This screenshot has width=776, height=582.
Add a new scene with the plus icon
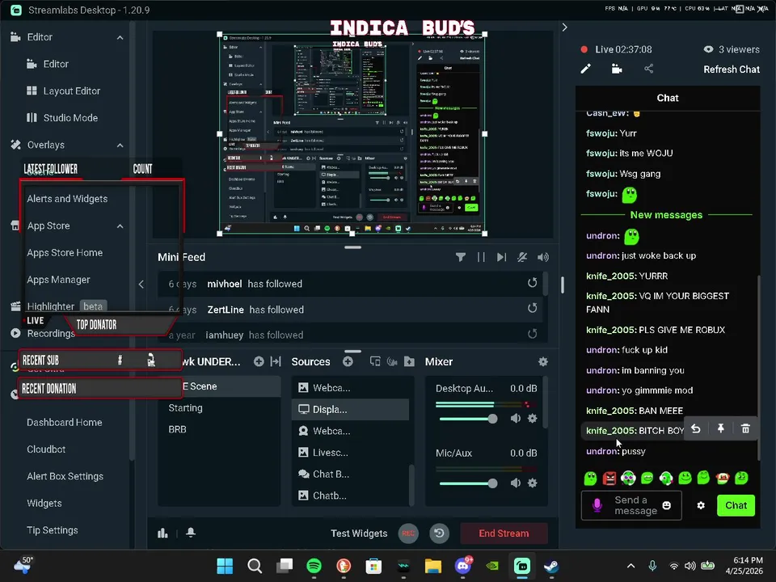coord(259,362)
